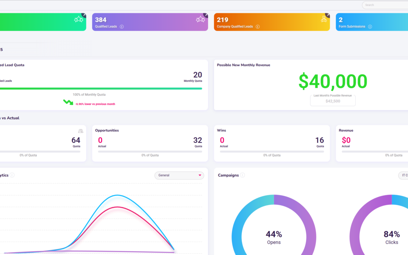Open the info tooltip next to Campaigns
The height and width of the screenshot is (255, 408).
pos(242,175)
